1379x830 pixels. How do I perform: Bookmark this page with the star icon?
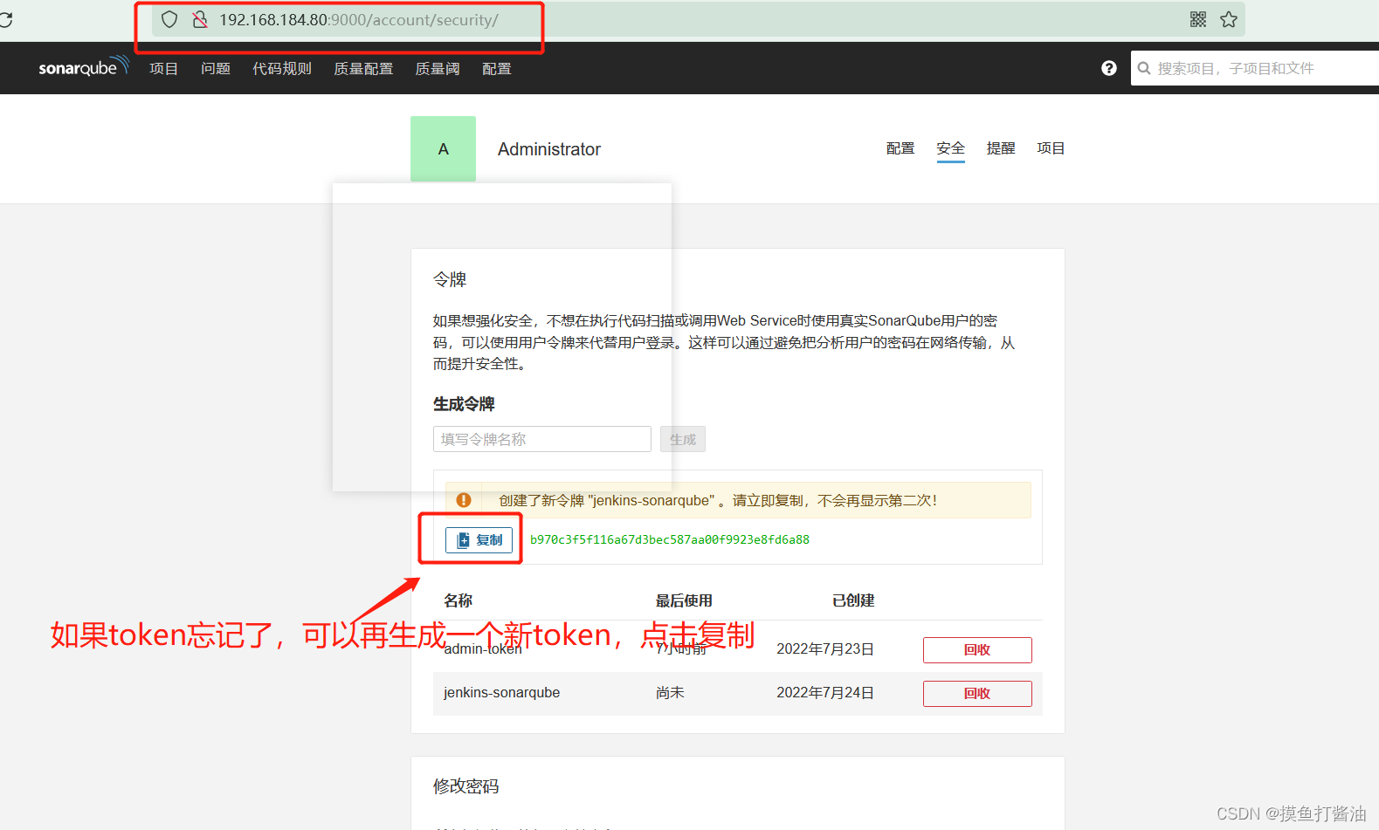1229,19
